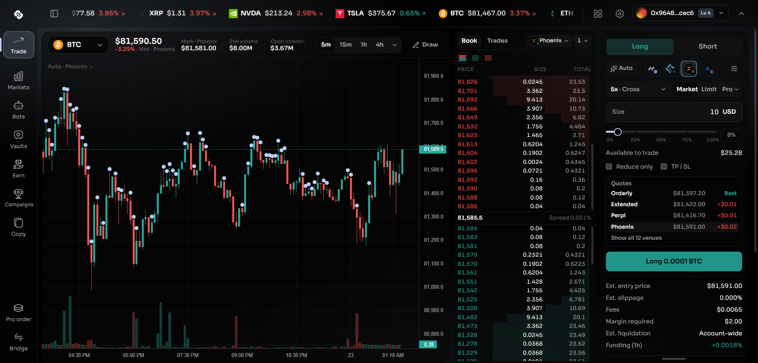Open order routing settings sliders icon
The width and height of the screenshot is (758, 363).
coord(734,69)
